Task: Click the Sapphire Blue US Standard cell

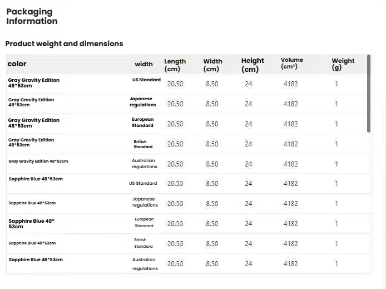Action: click(x=143, y=183)
